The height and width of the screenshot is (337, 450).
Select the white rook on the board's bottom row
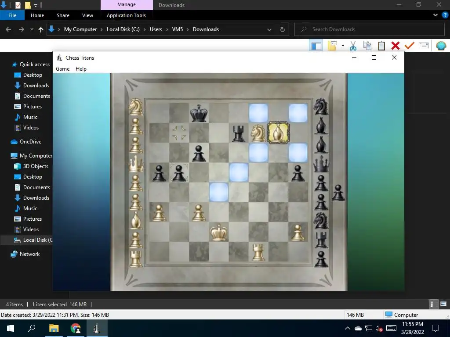(x=258, y=252)
